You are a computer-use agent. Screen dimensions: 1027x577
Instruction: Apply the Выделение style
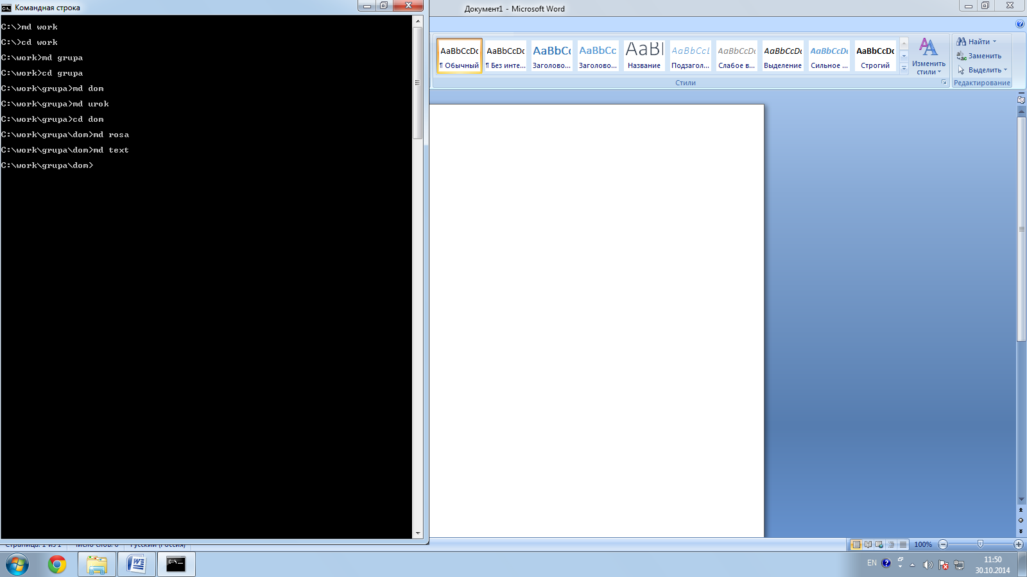pos(783,56)
